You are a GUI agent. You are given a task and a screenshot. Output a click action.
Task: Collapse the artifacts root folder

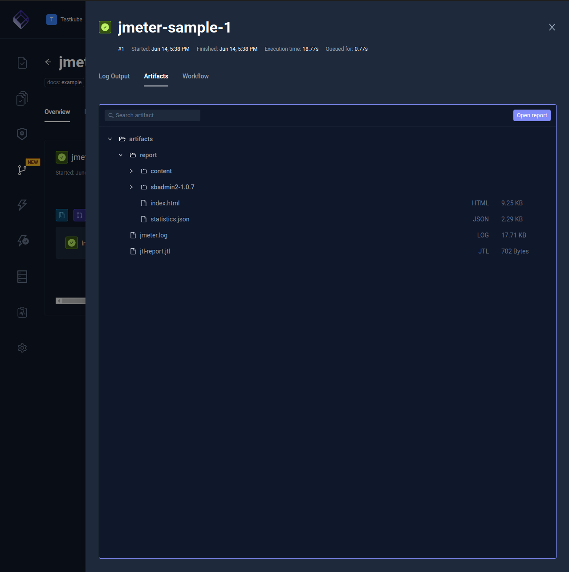click(110, 139)
